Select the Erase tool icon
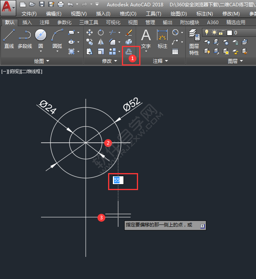The height and width of the screenshot is (279, 256). [x=129, y=32]
